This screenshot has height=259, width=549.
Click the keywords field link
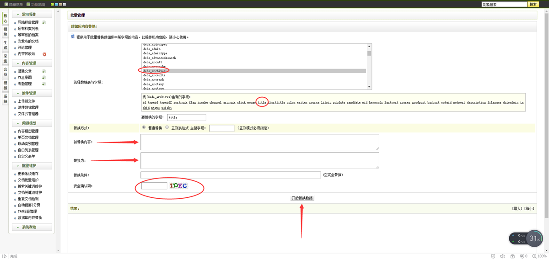[x=376, y=102]
